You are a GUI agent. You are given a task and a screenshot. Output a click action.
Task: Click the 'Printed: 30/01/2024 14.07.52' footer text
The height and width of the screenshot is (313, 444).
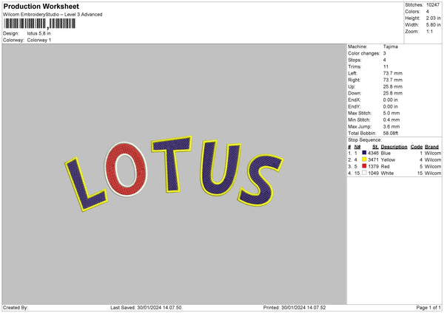[295, 308]
